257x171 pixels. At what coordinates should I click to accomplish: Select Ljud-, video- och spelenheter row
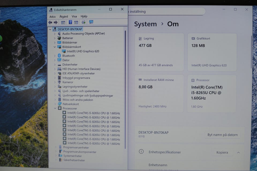[81, 91]
